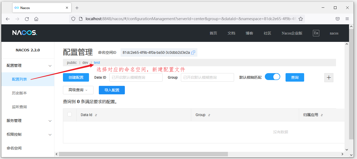Sort by Data Id column icon
Image resolution: width=357 pixels, height=159 pixels.
pos(96,115)
